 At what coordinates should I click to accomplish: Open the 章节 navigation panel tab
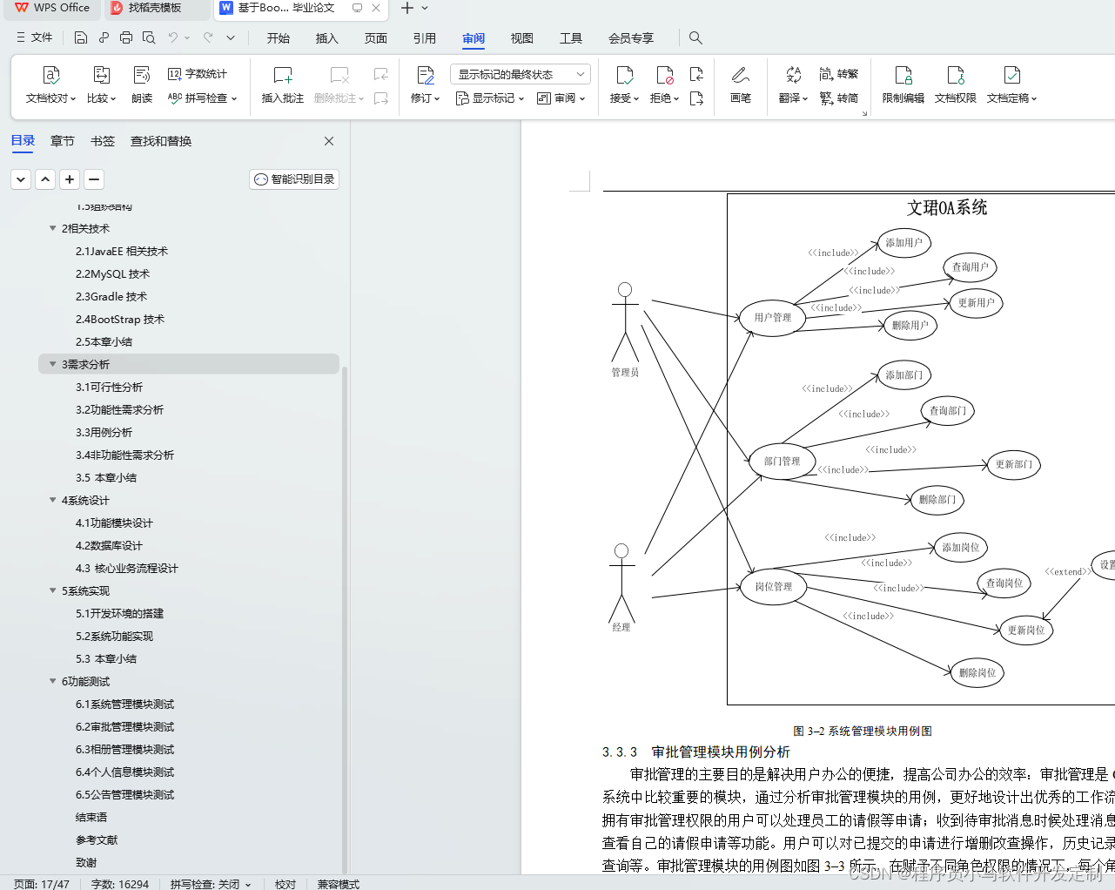pos(62,140)
